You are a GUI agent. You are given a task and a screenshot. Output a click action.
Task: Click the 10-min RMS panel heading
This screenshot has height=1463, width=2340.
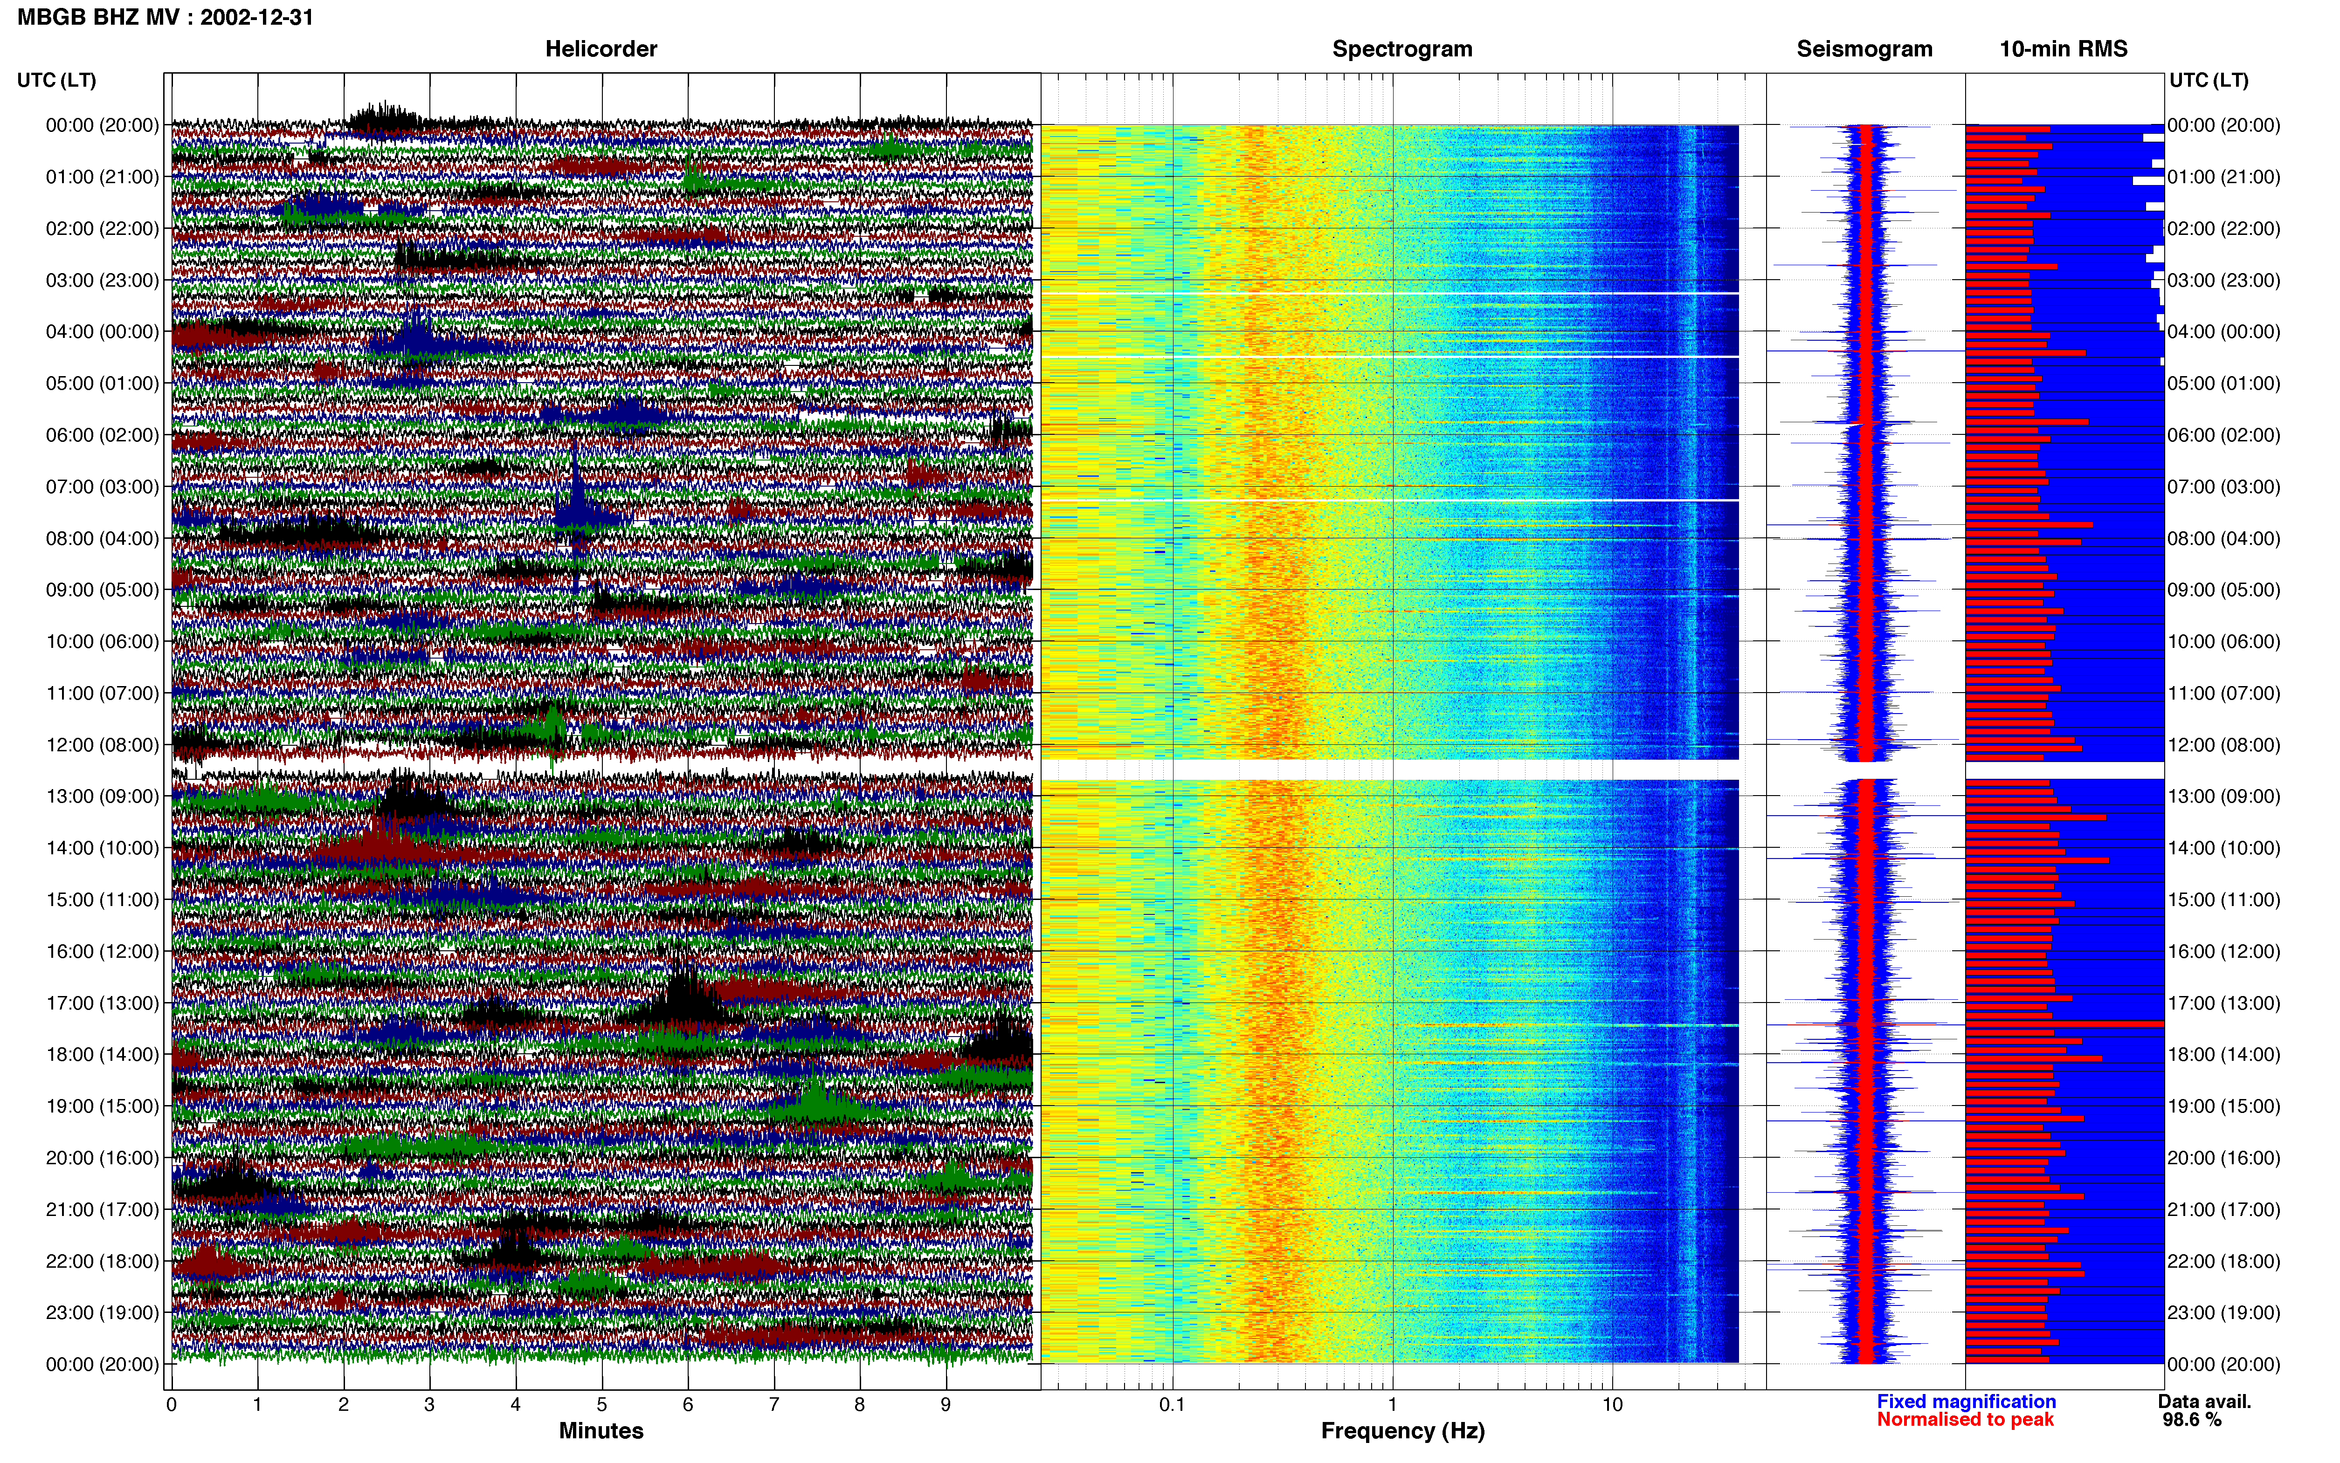(2063, 49)
